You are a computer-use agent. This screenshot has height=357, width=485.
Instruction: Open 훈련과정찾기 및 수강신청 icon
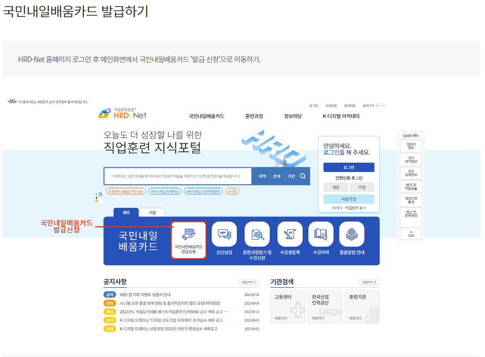(257, 234)
